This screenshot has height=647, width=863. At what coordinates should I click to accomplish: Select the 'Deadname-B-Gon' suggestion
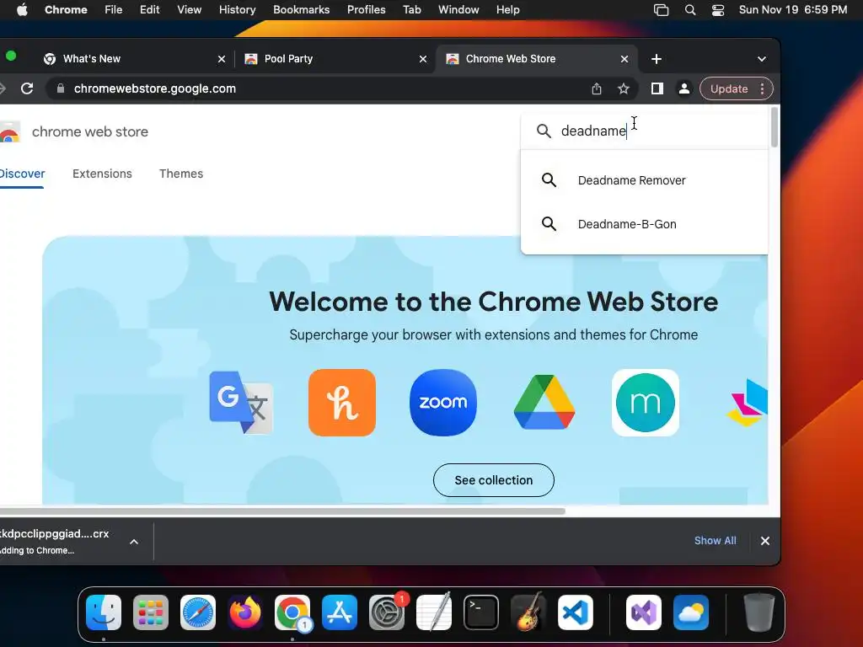[644, 224]
